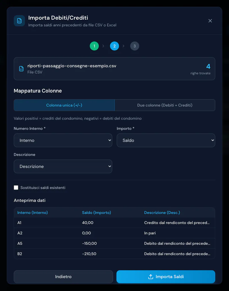Click the -150,00 amount cell
This screenshot has height=291, width=229.
89,244
